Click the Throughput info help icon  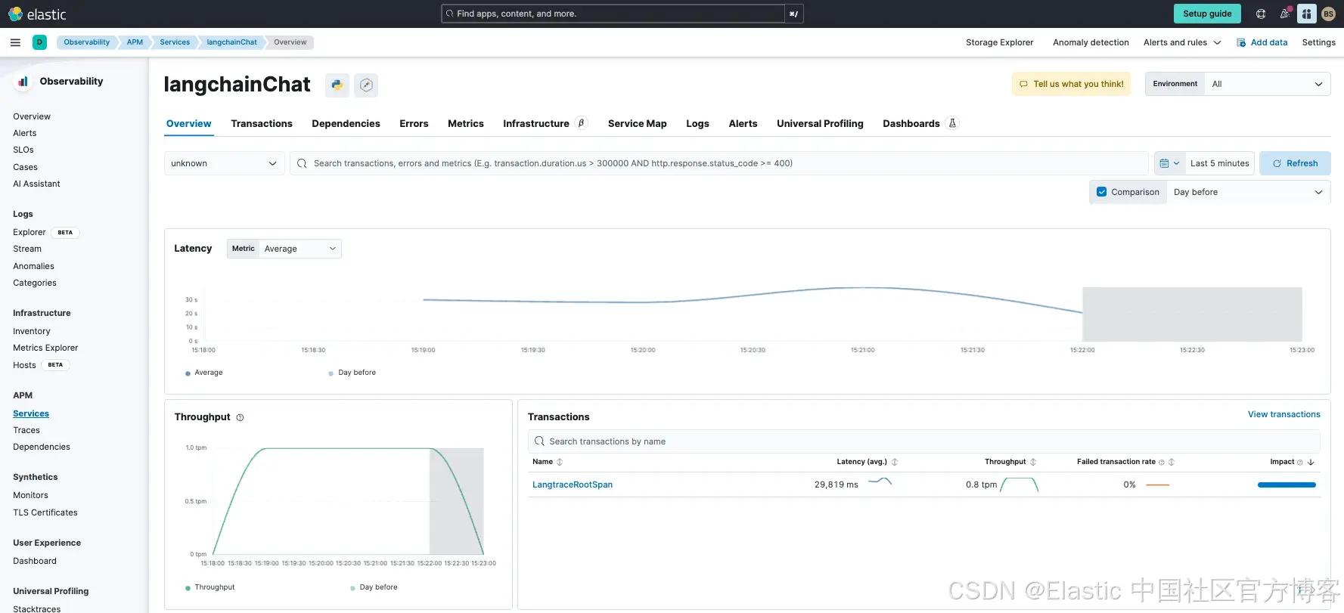240,417
